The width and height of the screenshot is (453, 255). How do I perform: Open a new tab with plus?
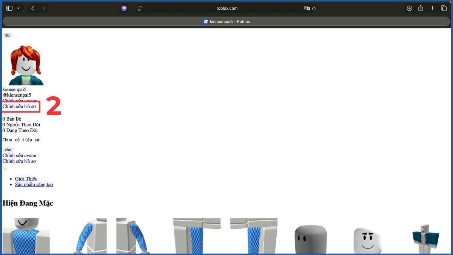(432, 8)
